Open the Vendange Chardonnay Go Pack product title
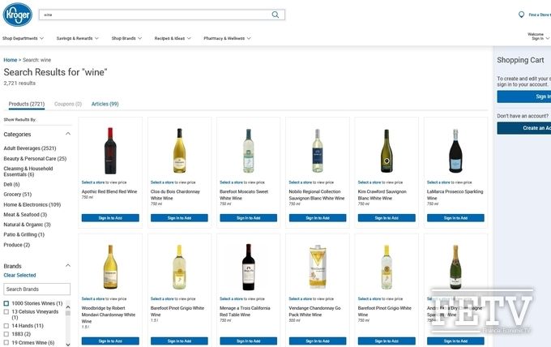Viewport: 551px width, 347px height. coord(314,311)
